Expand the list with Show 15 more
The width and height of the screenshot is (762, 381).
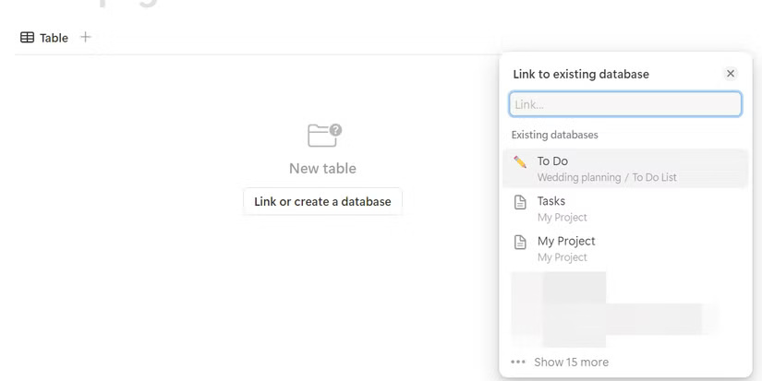click(x=571, y=362)
